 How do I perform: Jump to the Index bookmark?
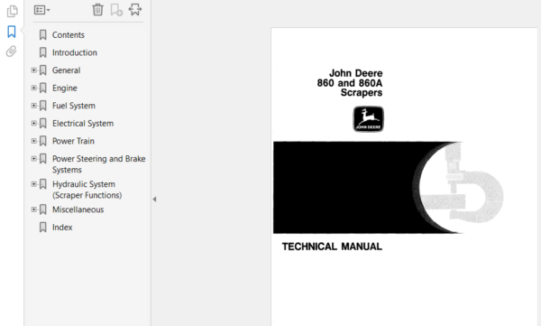click(x=62, y=228)
